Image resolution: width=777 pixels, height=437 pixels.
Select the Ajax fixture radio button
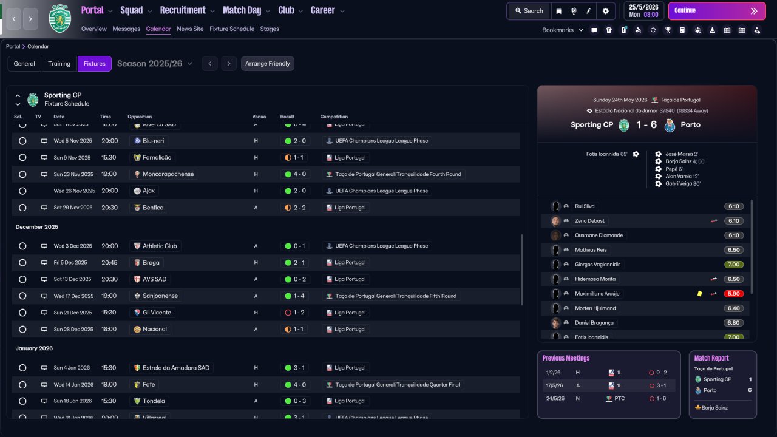[x=22, y=191]
